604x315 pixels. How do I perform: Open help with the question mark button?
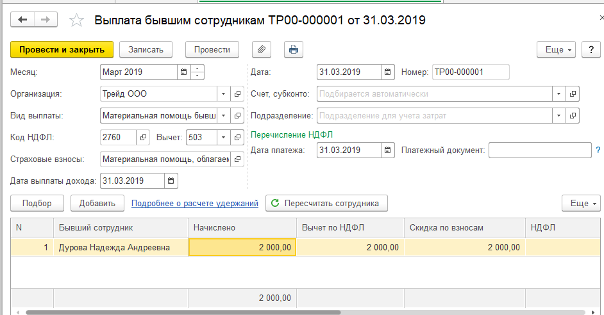click(x=591, y=49)
